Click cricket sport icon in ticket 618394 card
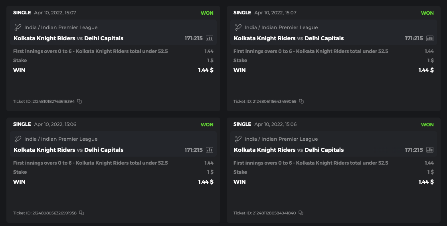The image size is (447, 226). point(18,28)
